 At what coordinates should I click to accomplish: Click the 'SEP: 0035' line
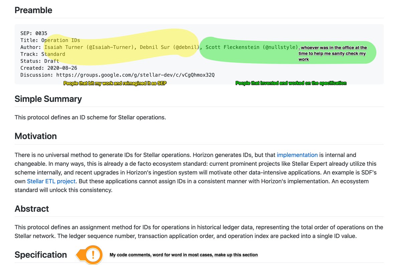click(x=34, y=33)
